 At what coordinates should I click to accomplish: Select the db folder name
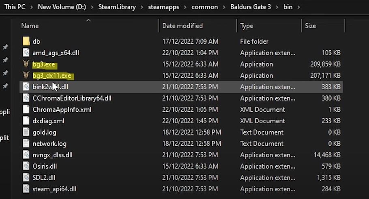tap(36, 41)
